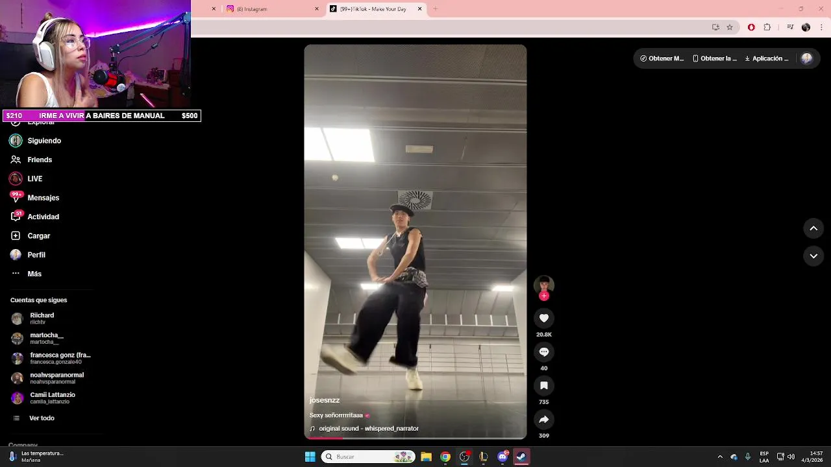
Task: Open Discord from the taskbar
Action: [x=502, y=457]
